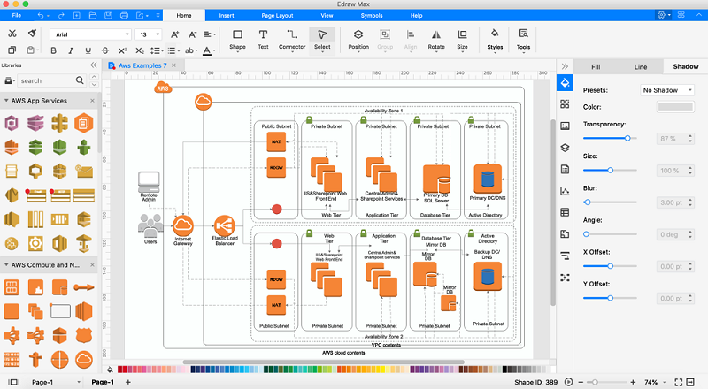
Task: Click the Format Painter brush icon
Action: [x=32, y=34]
